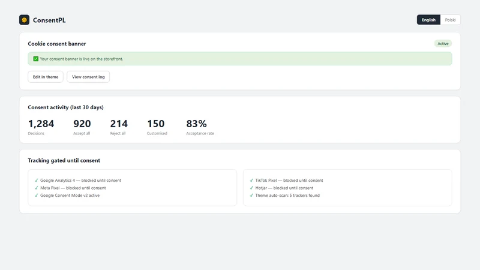This screenshot has height=270, width=480.
Task: Open Edit in theme
Action: pyautogui.click(x=46, y=77)
